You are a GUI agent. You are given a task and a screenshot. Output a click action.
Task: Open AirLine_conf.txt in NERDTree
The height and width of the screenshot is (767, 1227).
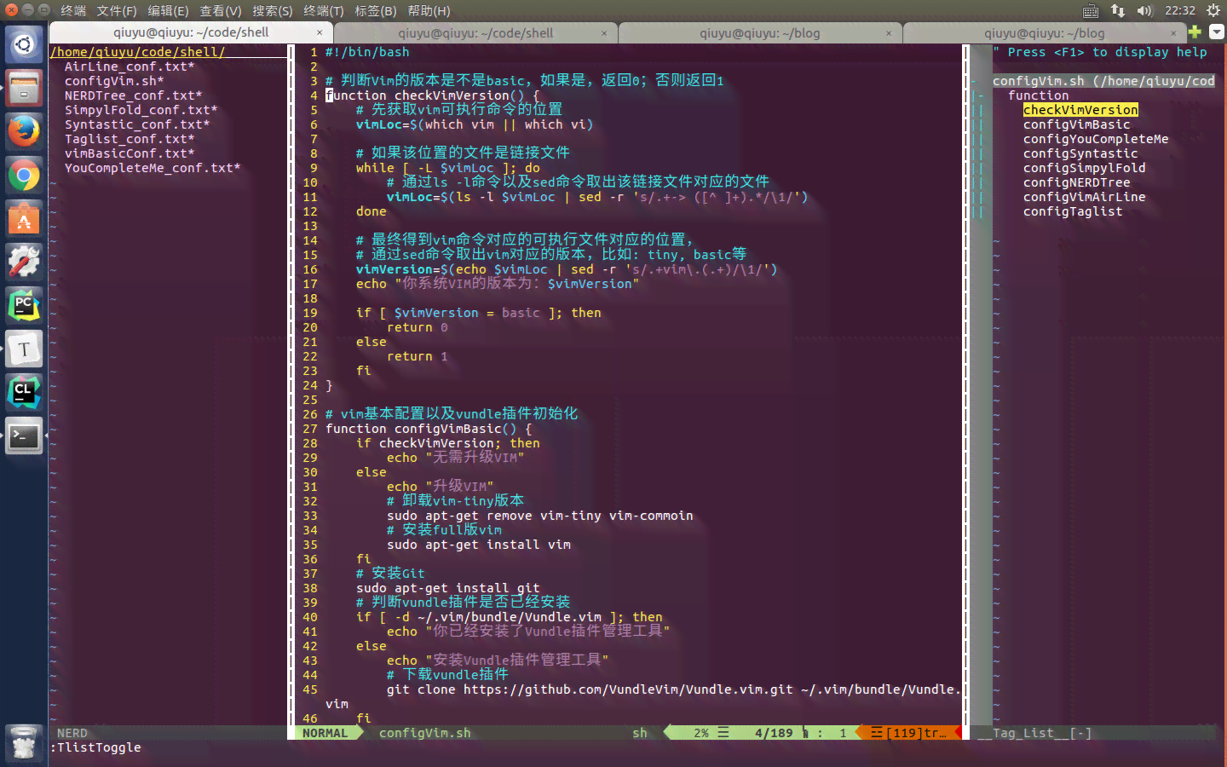click(130, 66)
